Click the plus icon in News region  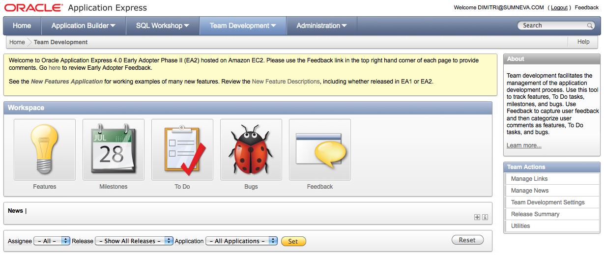tap(477, 217)
